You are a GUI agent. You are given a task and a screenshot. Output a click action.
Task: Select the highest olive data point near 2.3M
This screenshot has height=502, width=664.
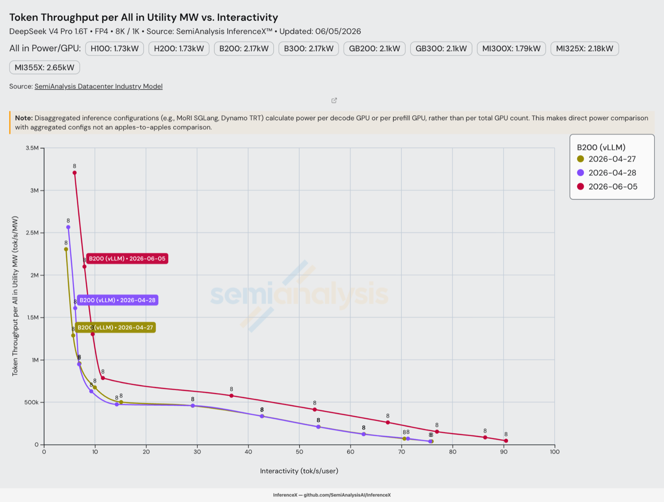coord(66,249)
